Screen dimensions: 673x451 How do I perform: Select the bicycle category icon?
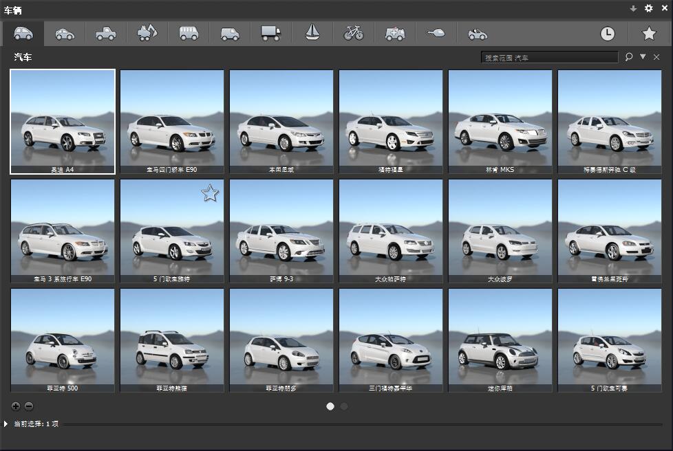click(353, 33)
